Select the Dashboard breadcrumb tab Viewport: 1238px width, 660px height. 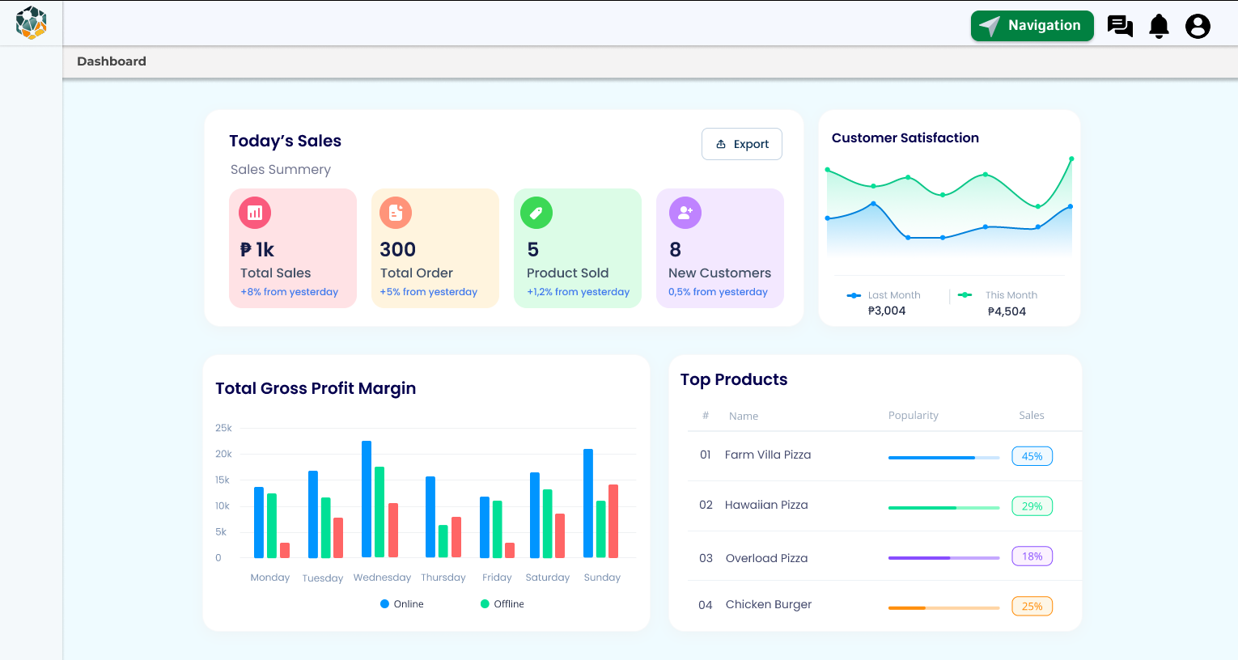point(112,61)
